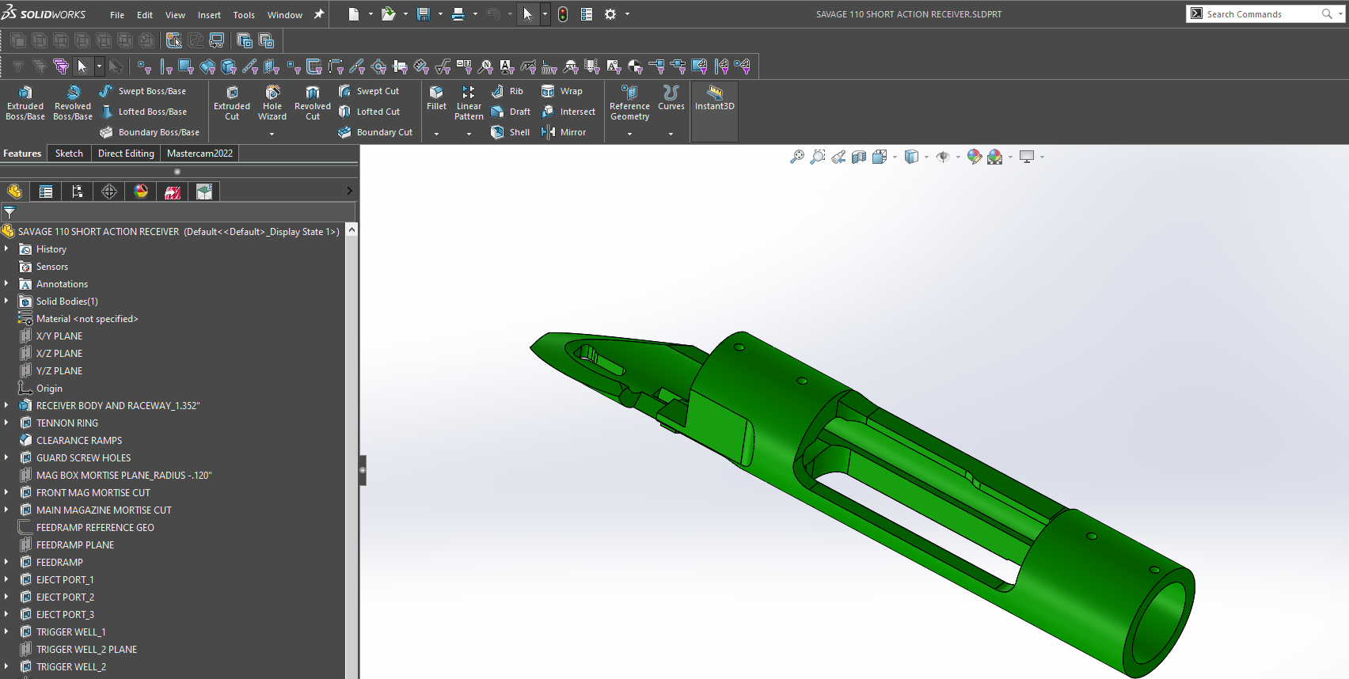Open the Hide/Show Items eye dropdown arrow
This screenshot has height=679, width=1349.
pos(958,157)
